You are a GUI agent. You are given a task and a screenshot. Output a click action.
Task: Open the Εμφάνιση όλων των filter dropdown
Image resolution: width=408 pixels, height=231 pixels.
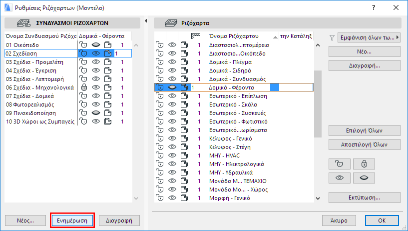(369, 37)
